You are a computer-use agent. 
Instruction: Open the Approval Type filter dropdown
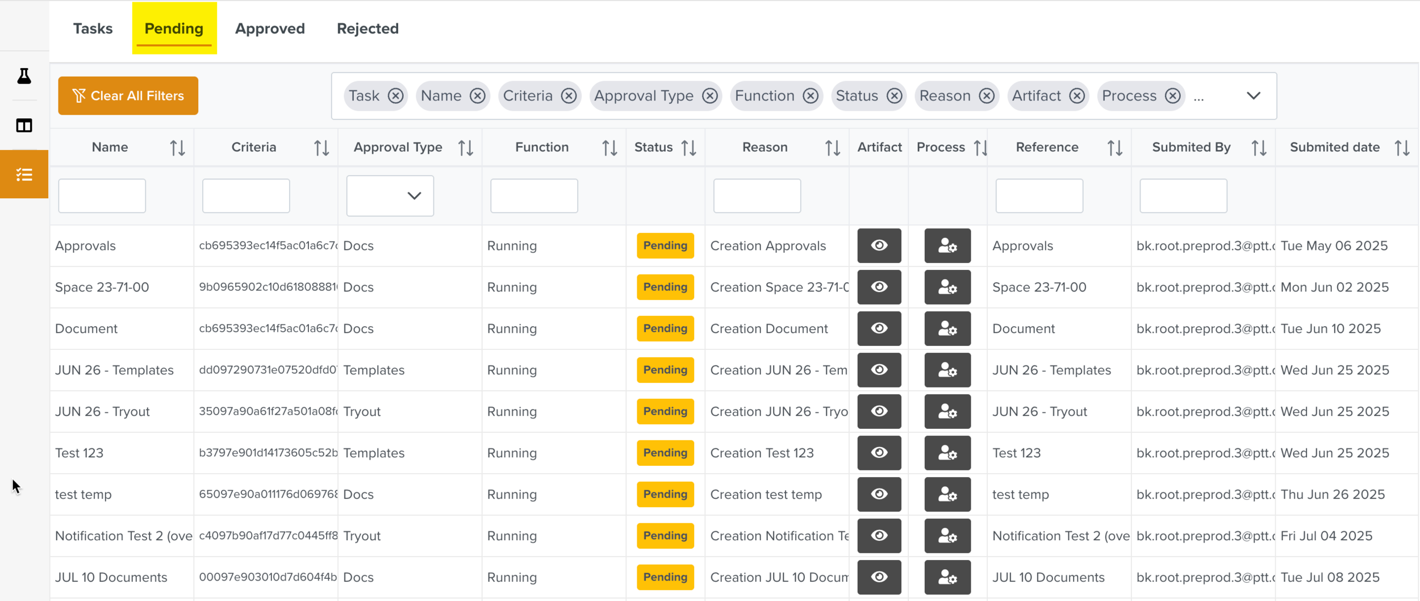point(390,196)
